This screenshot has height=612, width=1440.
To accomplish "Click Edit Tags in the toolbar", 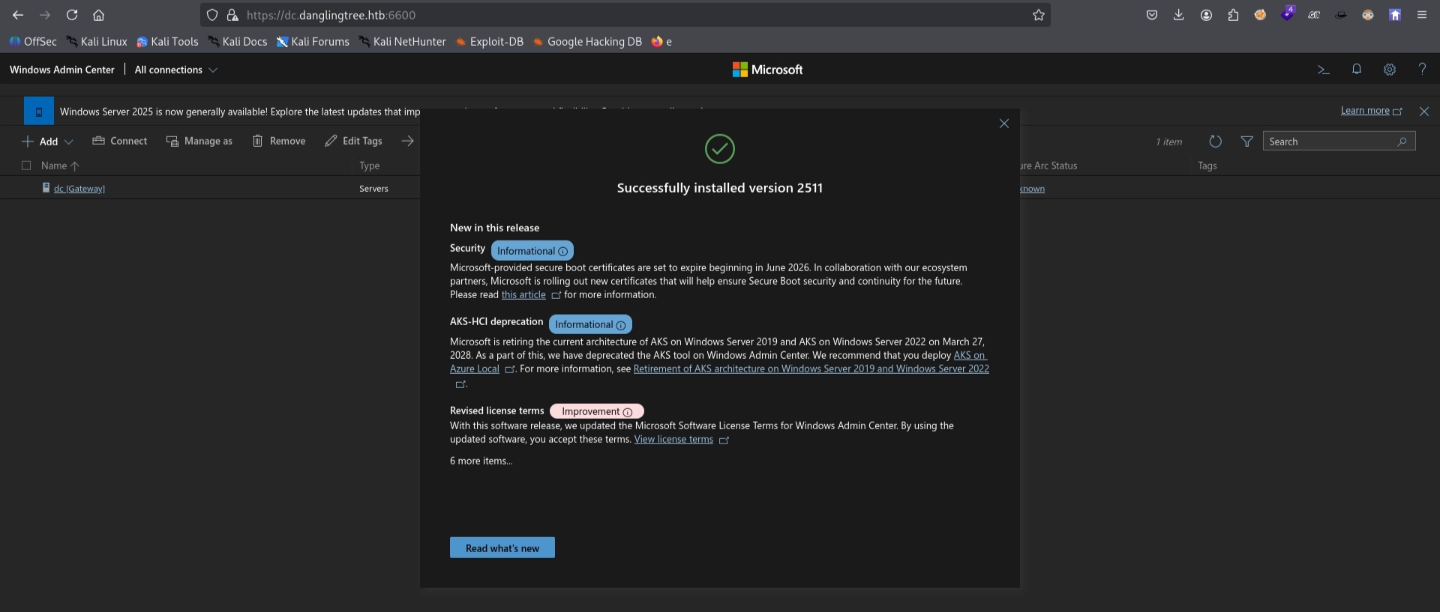I will 353,141.
